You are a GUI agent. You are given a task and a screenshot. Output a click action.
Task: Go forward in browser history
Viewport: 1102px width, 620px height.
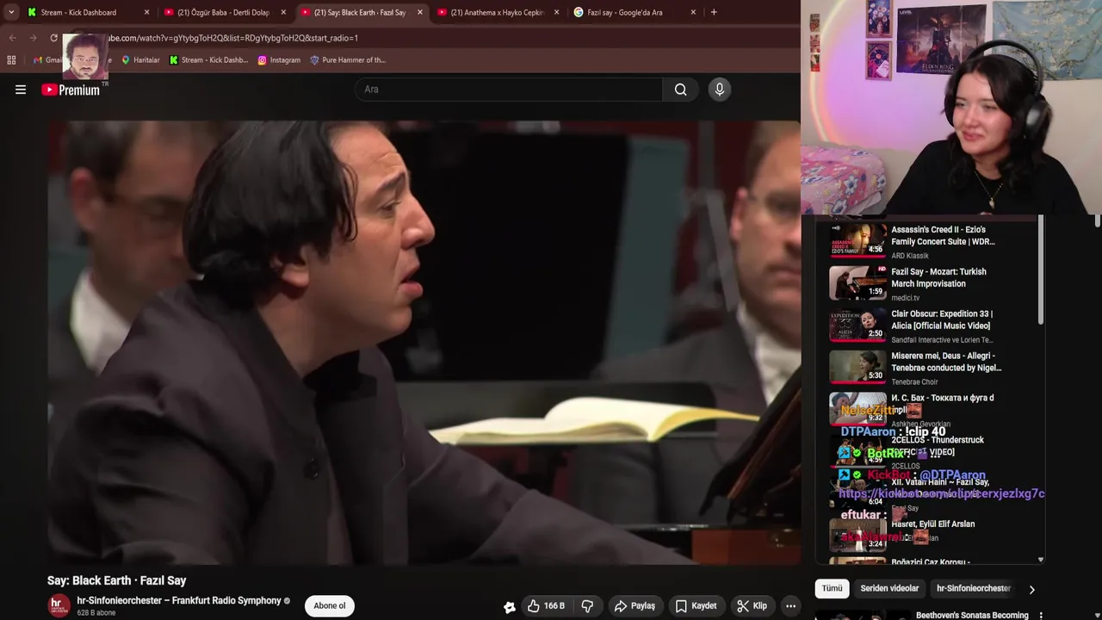click(33, 38)
